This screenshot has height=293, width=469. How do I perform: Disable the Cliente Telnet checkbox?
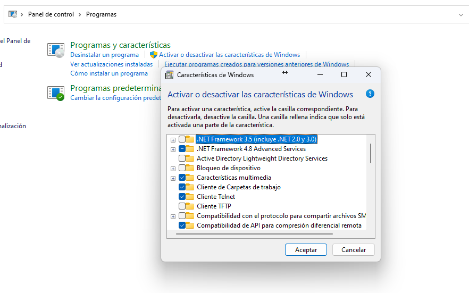coord(182,196)
